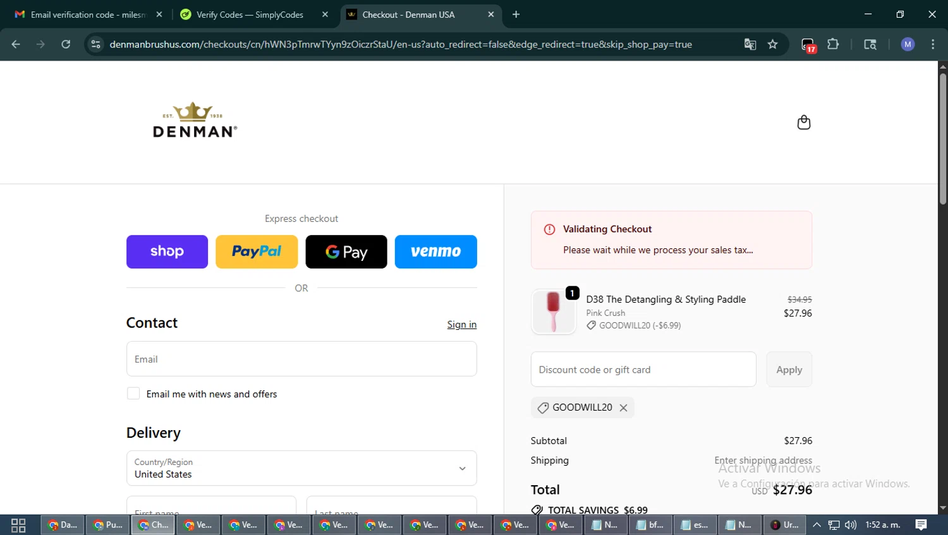The image size is (948, 535).
Task: Choose PayPal express checkout
Action: click(x=257, y=251)
